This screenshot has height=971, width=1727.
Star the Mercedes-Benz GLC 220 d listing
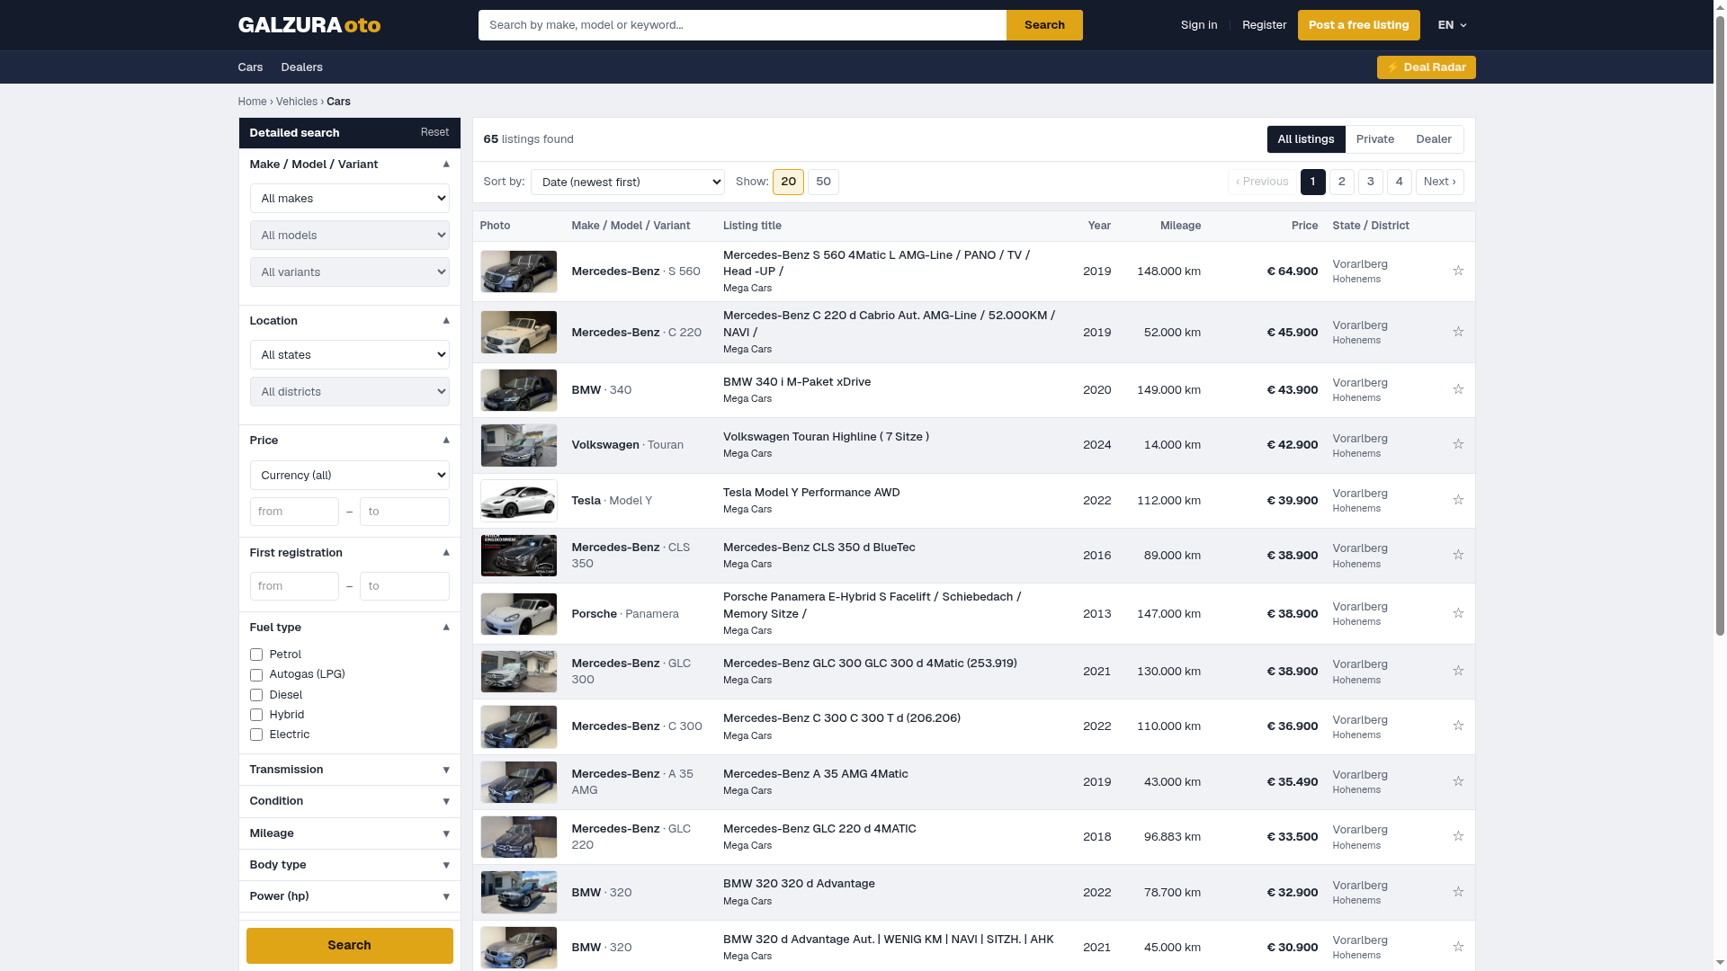[1458, 836]
